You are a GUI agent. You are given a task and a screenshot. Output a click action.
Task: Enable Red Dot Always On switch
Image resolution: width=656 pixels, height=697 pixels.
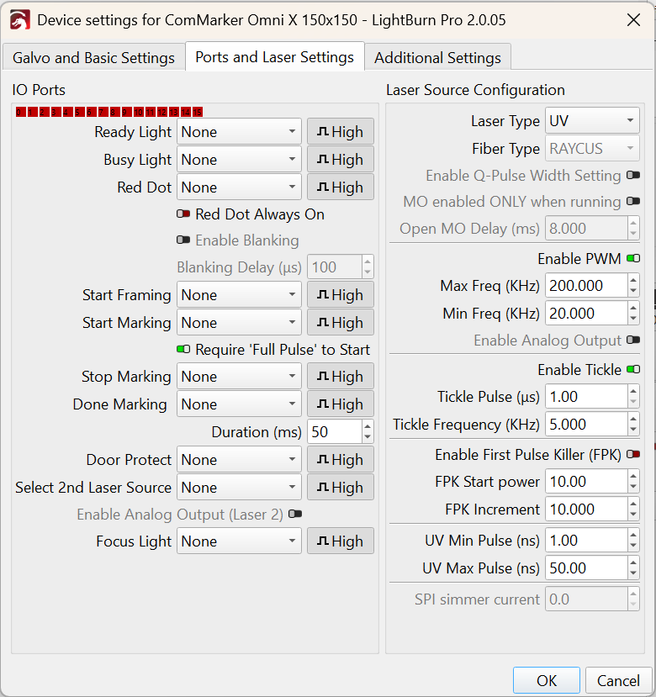tap(183, 214)
